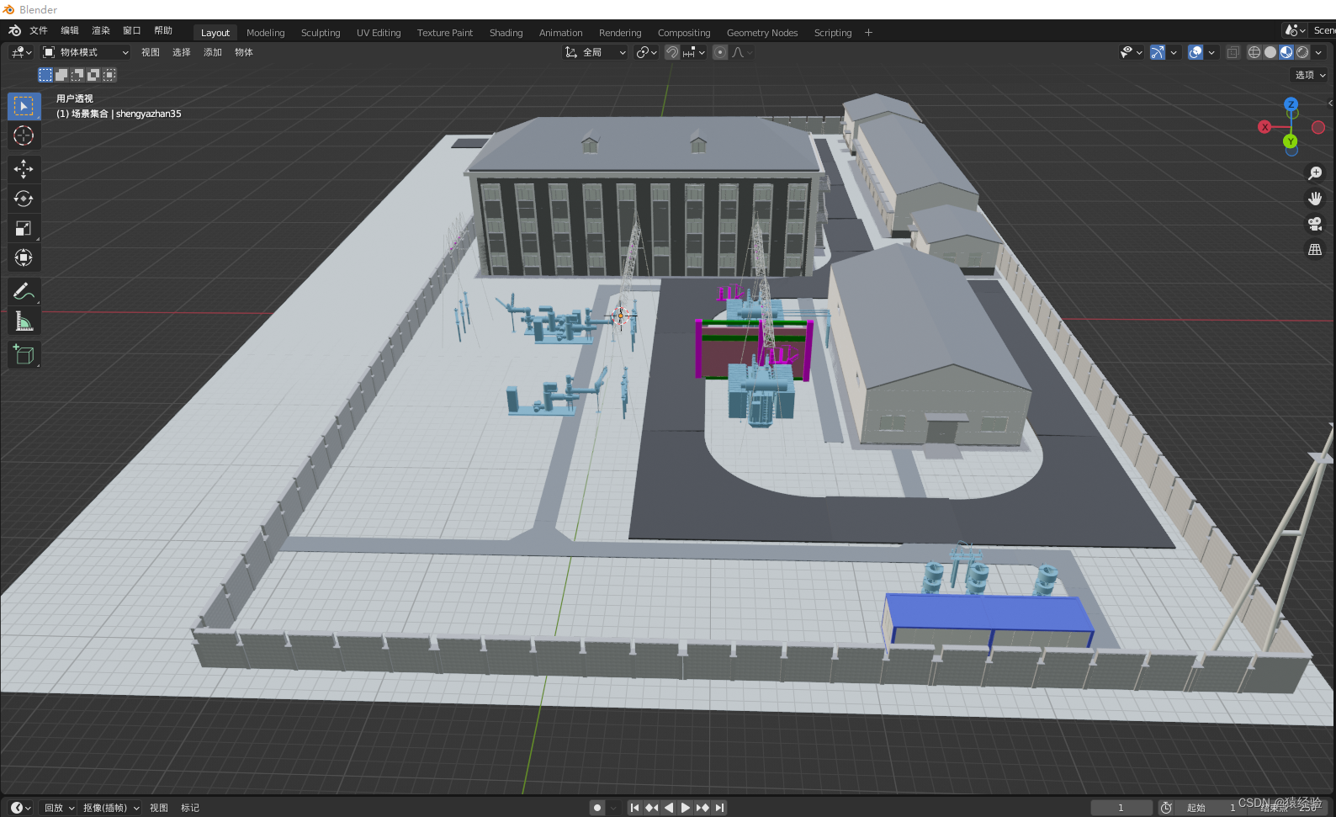Choose intersect selection mode icon
The image size is (1336, 817).
109,75
